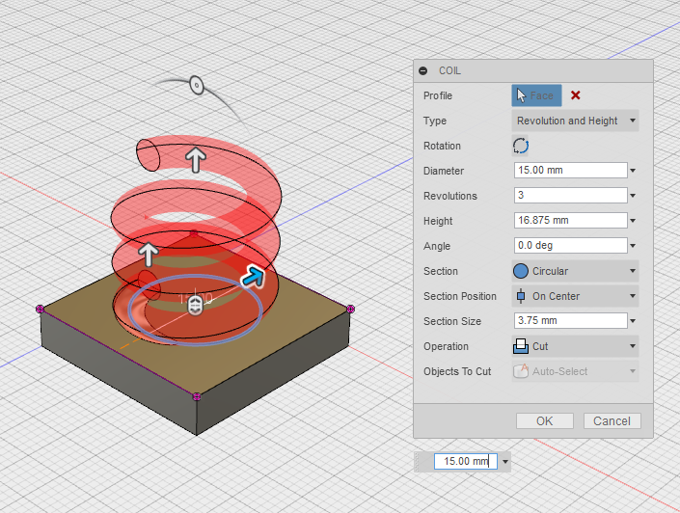Viewport: 680px width, 513px height.
Task: Click the OK button
Action: pyautogui.click(x=544, y=421)
